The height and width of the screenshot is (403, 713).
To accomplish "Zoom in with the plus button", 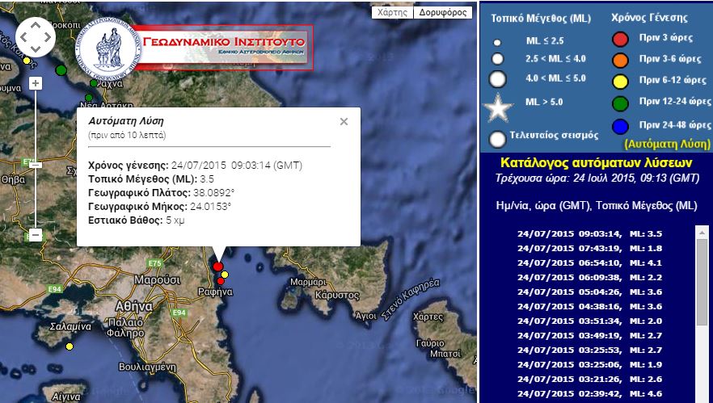I will 36,83.
